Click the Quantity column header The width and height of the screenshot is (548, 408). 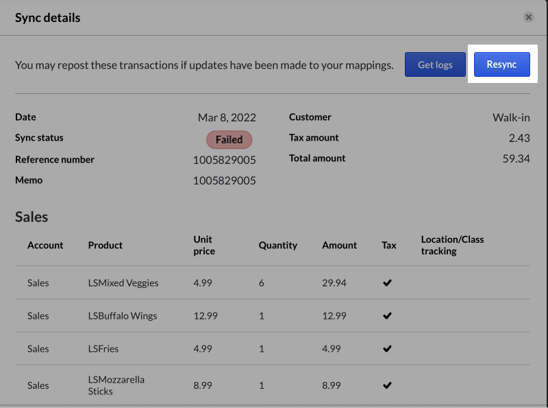(277, 245)
